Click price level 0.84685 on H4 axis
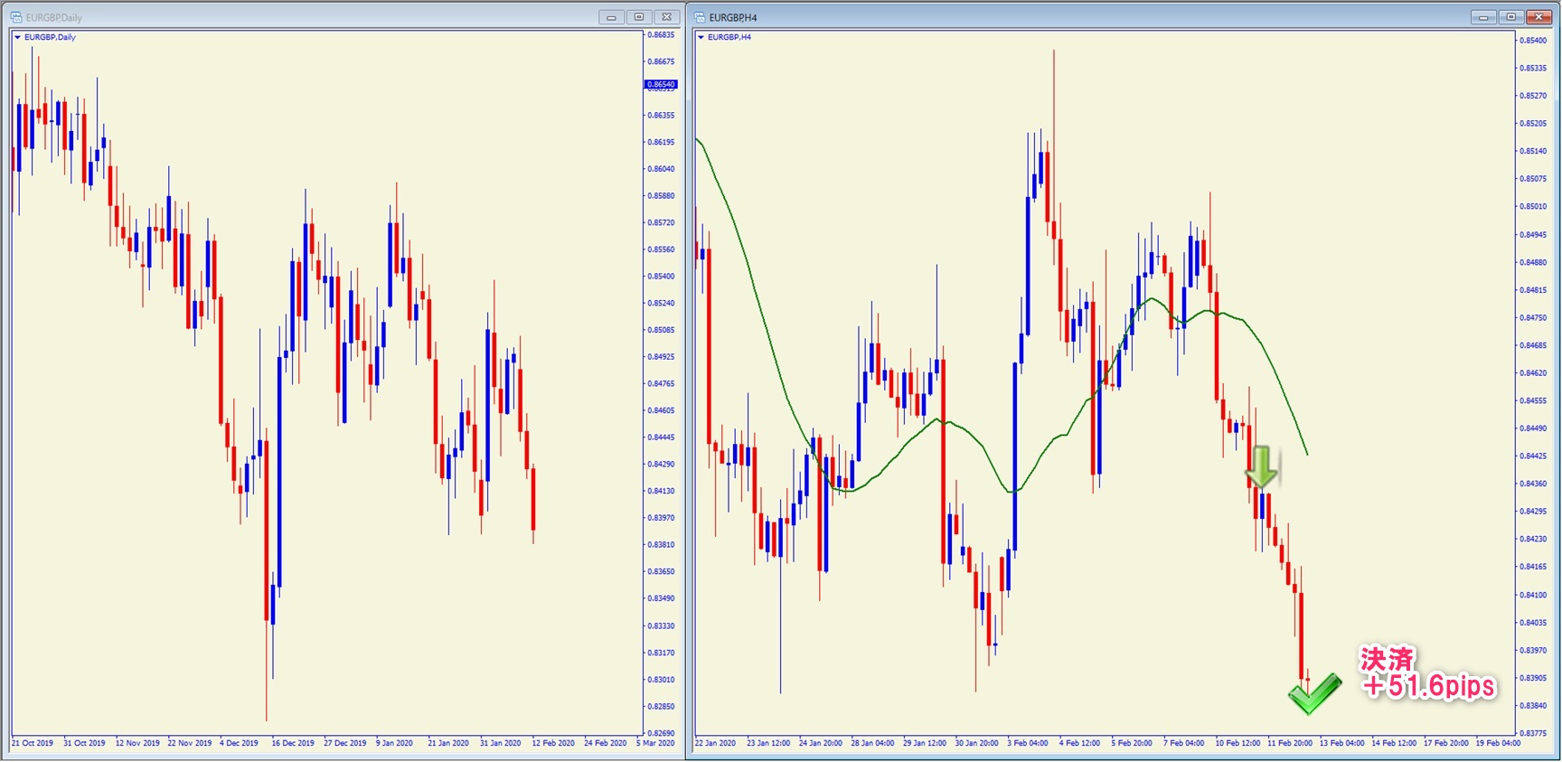 pos(1533,345)
